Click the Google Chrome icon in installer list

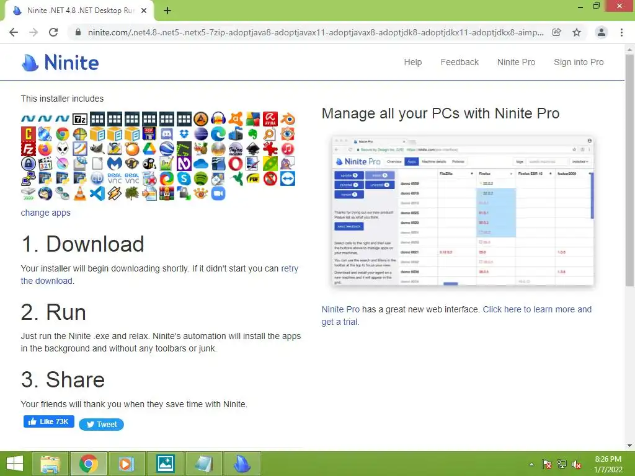pyautogui.click(x=63, y=134)
